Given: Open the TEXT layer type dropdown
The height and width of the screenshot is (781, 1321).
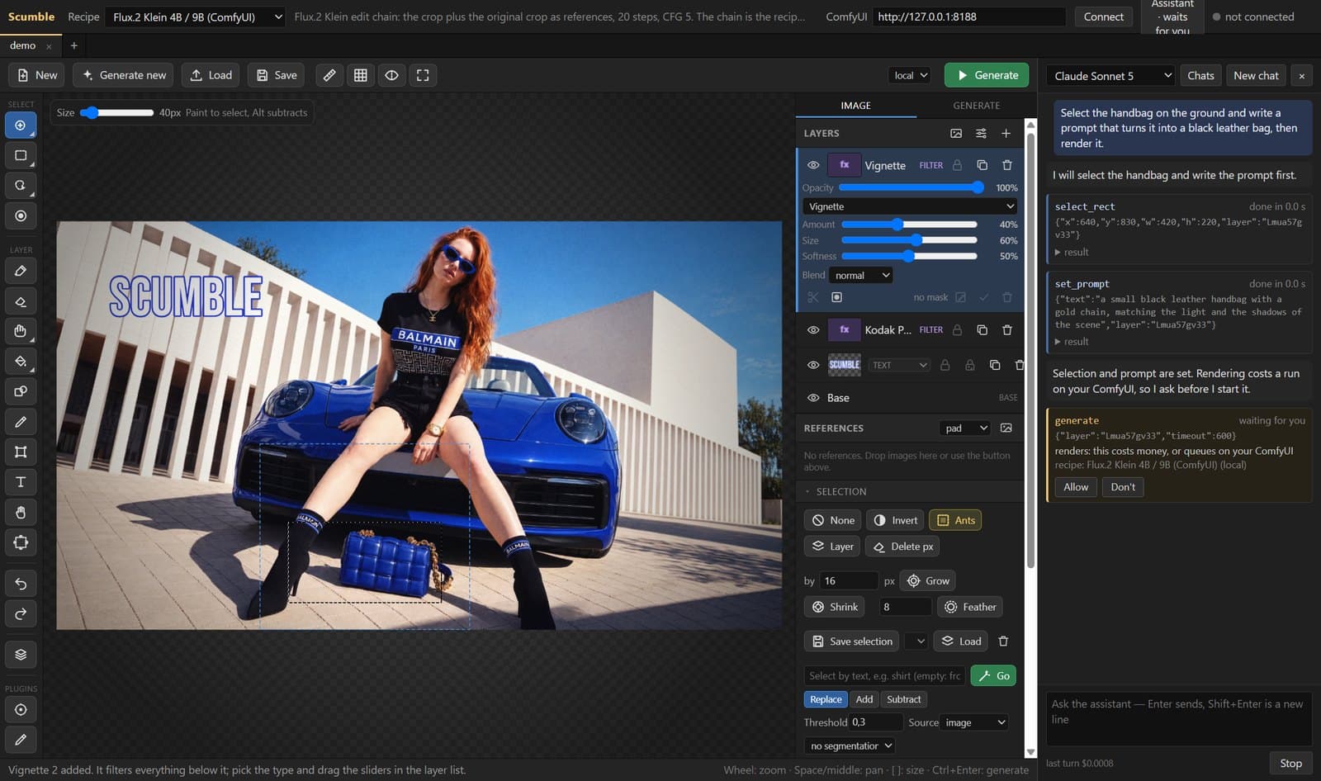Looking at the screenshot, I should 899,365.
